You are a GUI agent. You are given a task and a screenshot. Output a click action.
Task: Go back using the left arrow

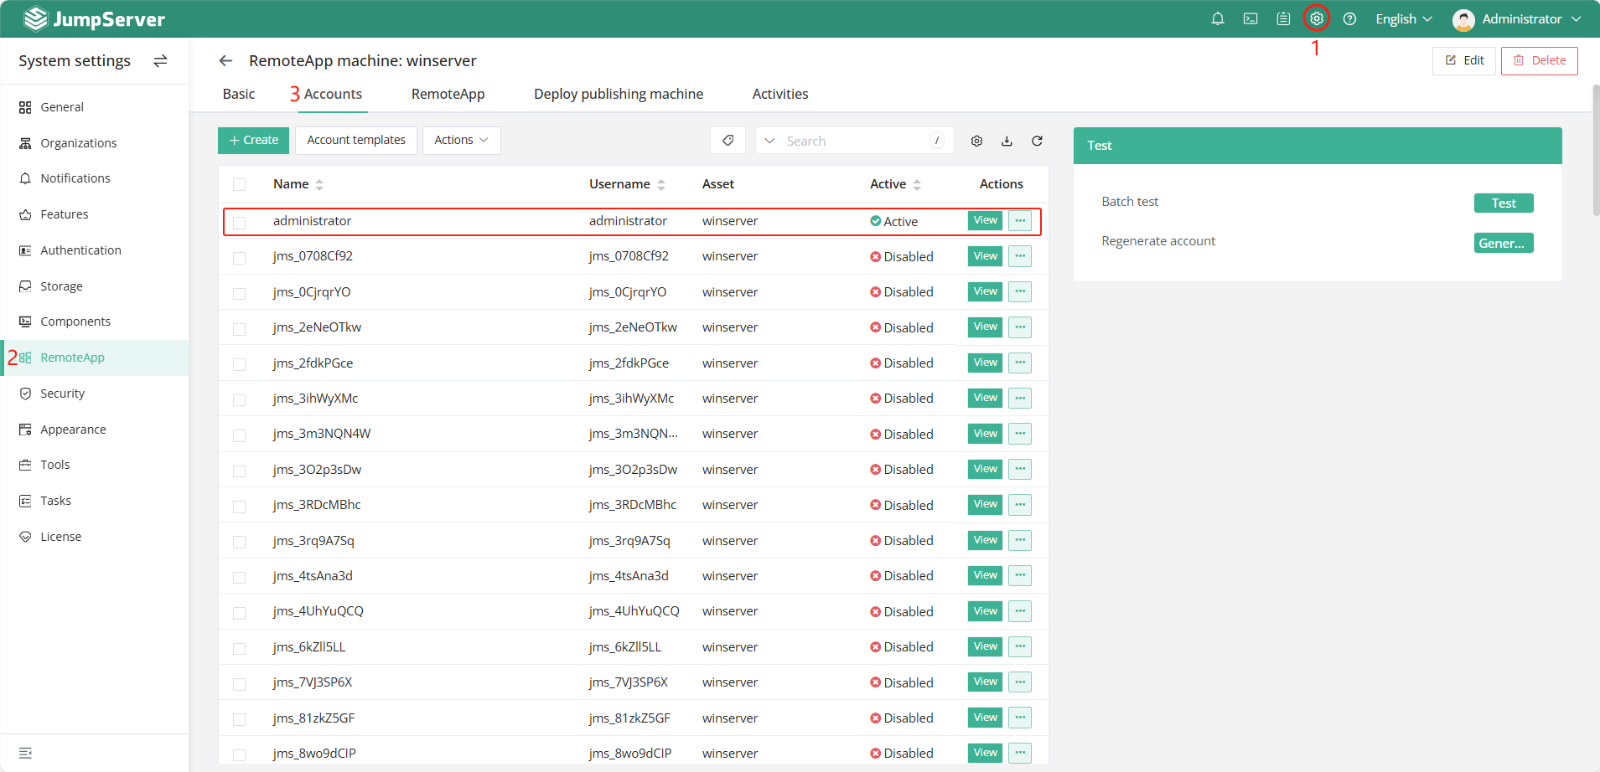tap(225, 60)
